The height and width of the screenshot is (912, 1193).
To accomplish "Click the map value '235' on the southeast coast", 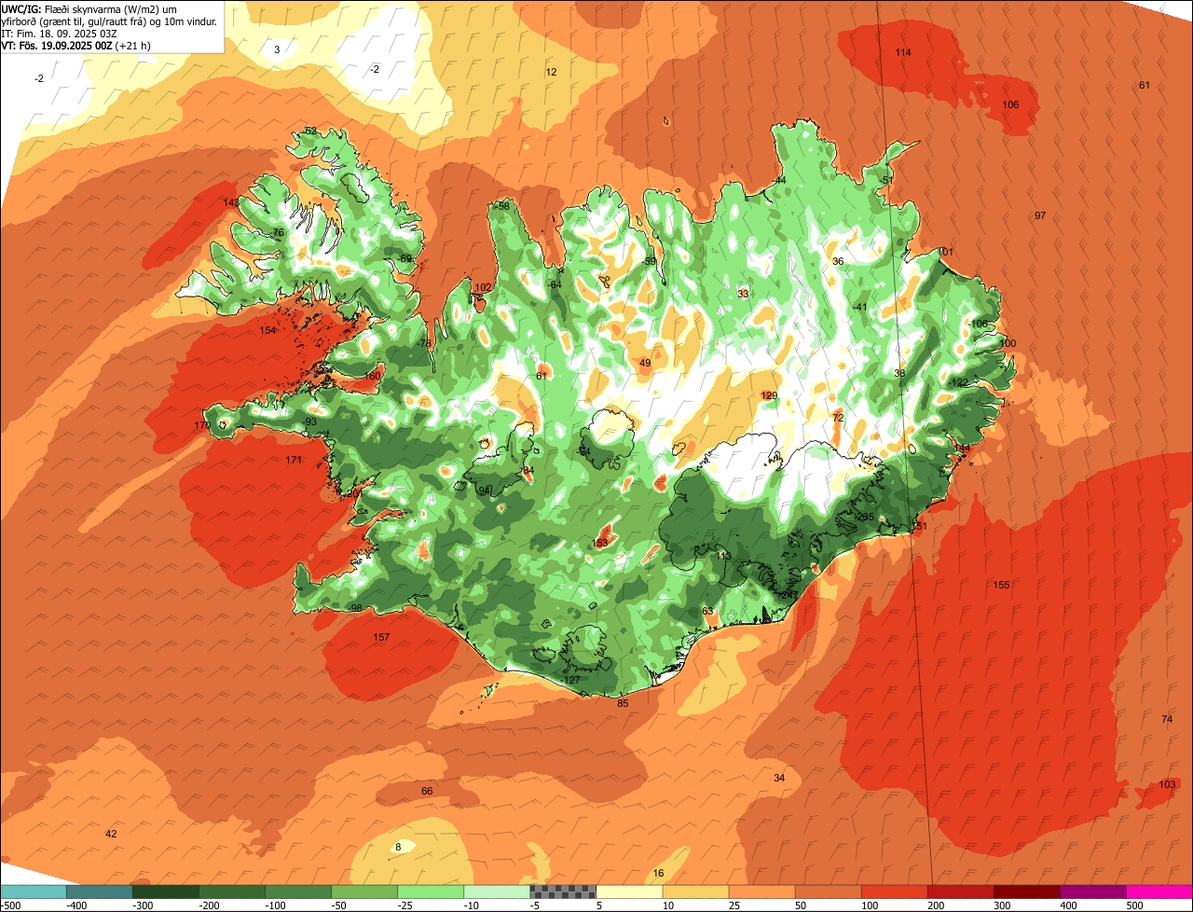I will tap(866, 517).
